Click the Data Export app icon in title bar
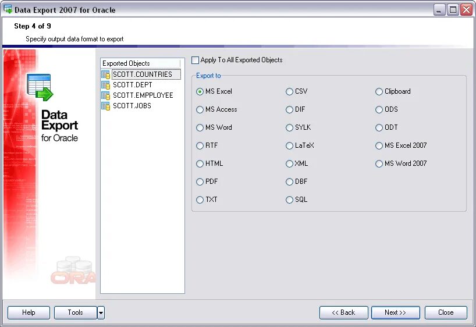476x327 pixels. tap(8, 9)
